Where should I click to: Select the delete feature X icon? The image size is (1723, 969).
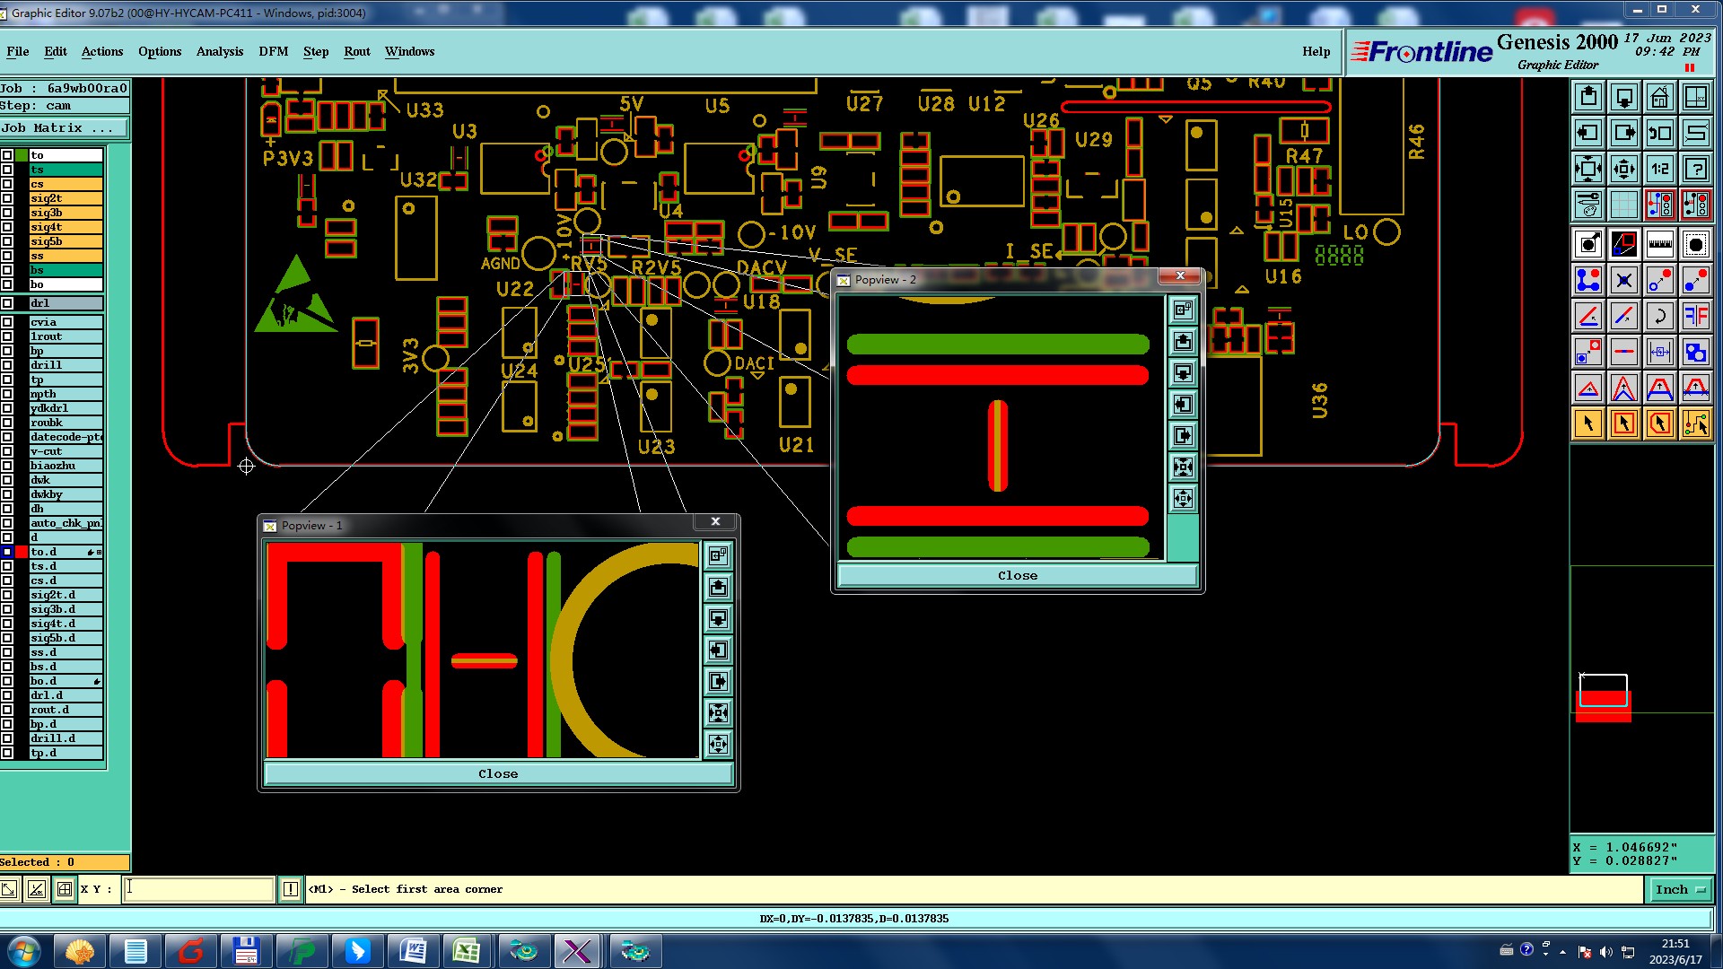pos(1623,280)
